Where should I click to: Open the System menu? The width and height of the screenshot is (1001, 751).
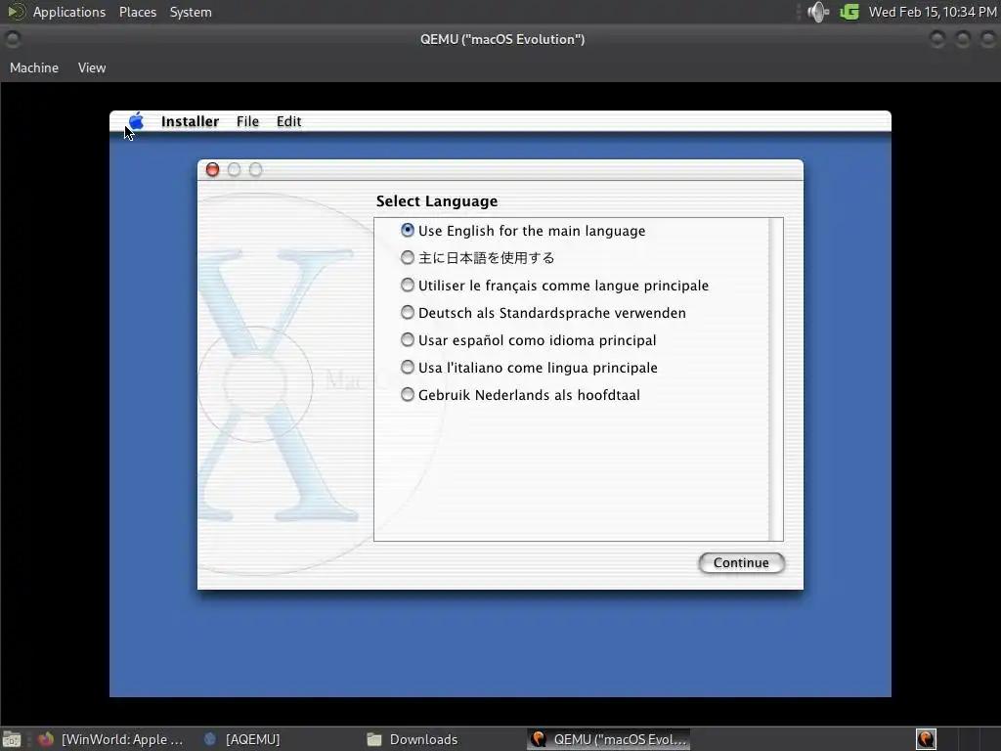pyautogui.click(x=191, y=12)
